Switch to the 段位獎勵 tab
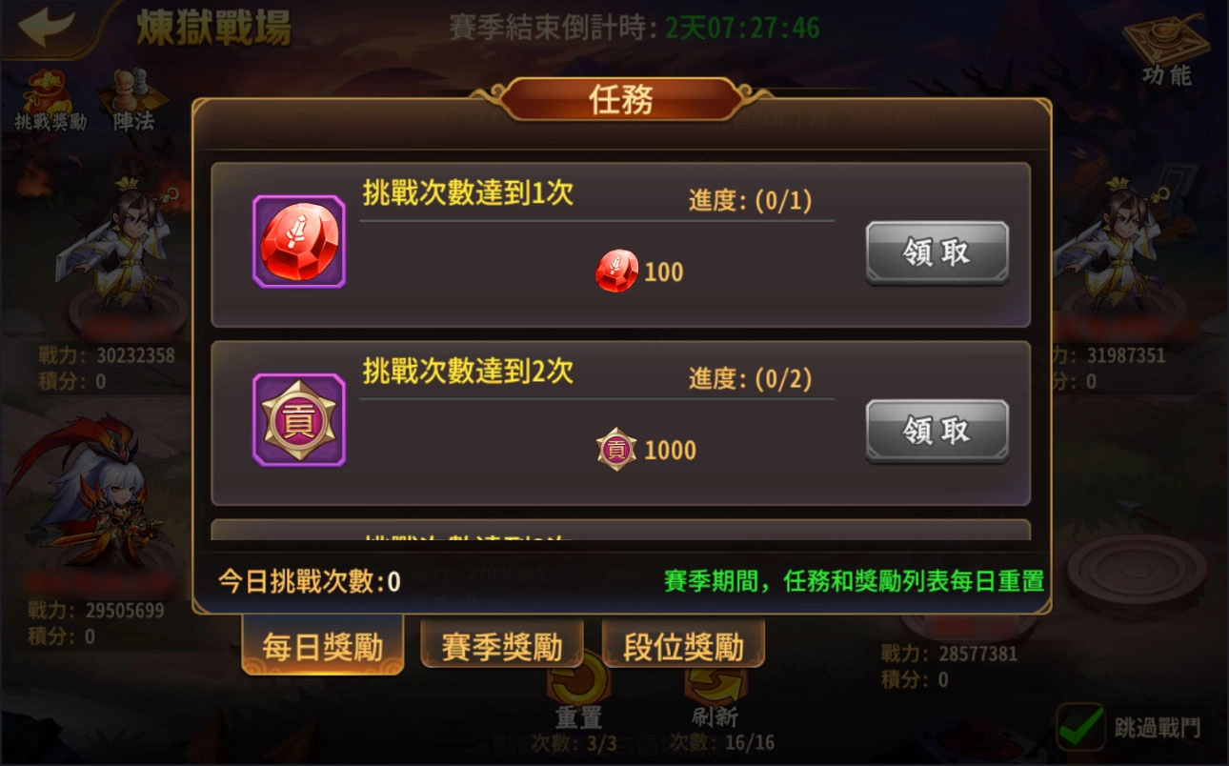1229x766 pixels. tap(683, 647)
